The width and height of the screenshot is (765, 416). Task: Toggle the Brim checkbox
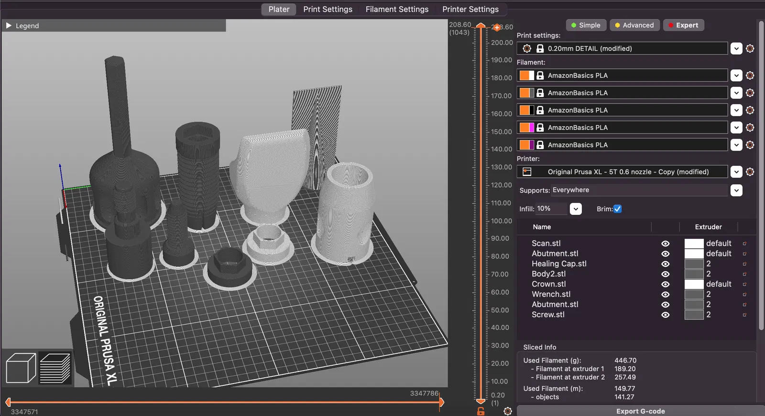click(618, 209)
